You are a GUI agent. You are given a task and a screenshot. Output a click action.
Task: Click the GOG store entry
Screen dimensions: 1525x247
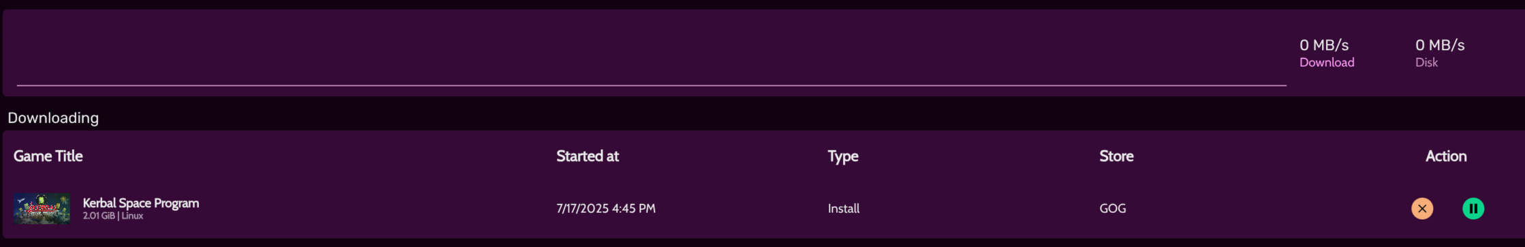[1113, 208]
